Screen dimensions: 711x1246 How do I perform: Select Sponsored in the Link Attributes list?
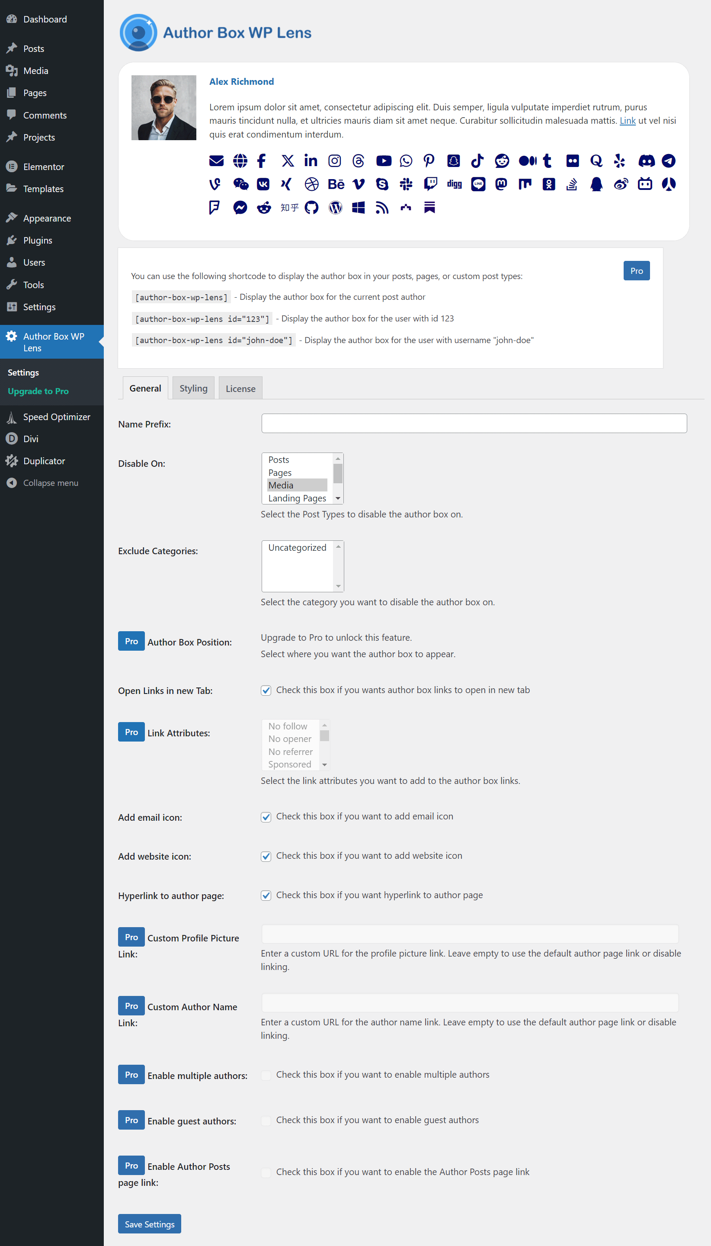coord(290,764)
